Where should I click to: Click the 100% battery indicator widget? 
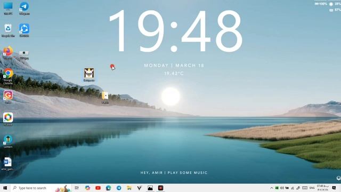[x=321, y=4]
